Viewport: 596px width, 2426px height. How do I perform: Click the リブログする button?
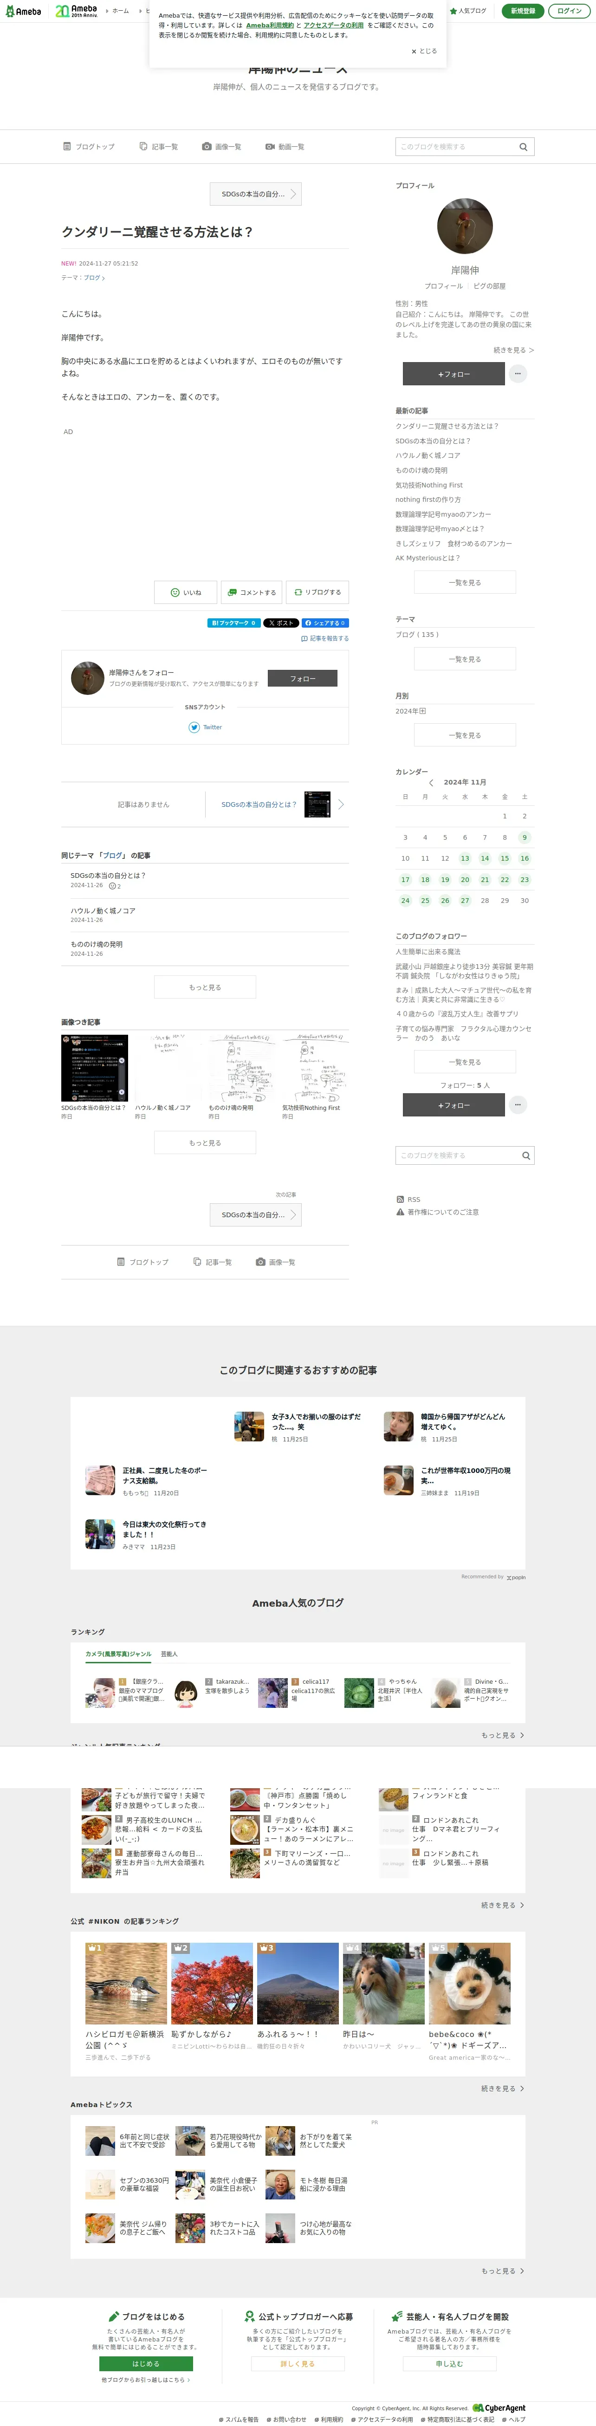coord(317,592)
